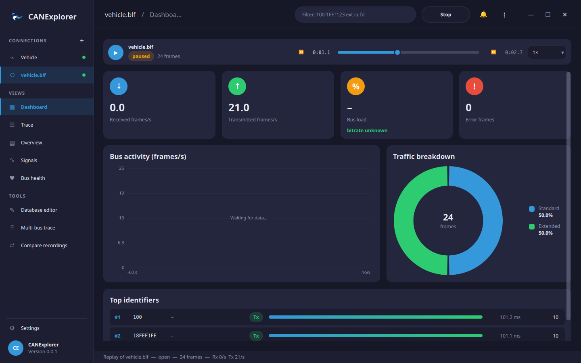Click the Tx badge on row 100
Screen dimensions: 581x363
pos(256,317)
